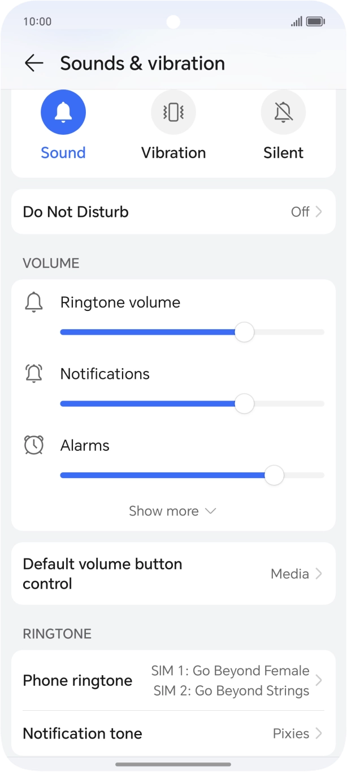Open Default volume button control options
The width and height of the screenshot is (347, 772).
coord(173,573)
